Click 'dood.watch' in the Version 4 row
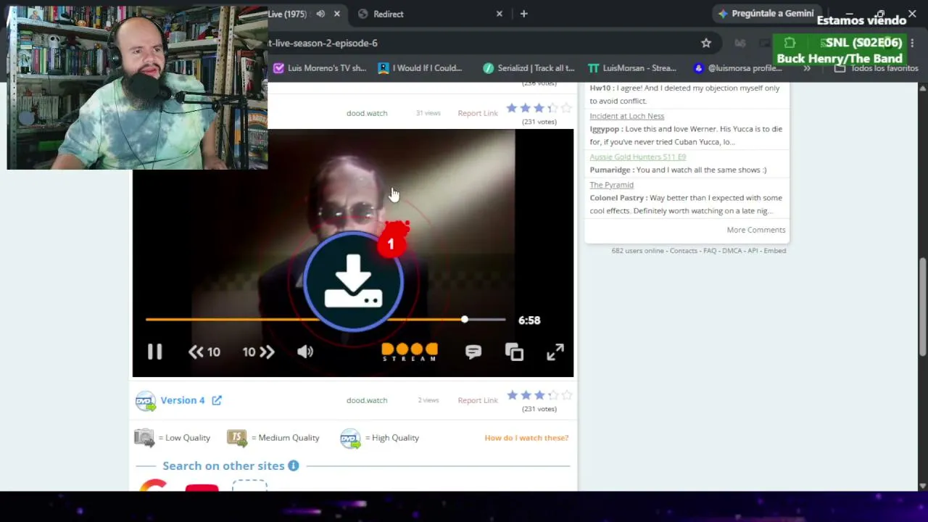Screen dimensions: 928x522 [x=367, y=400]
